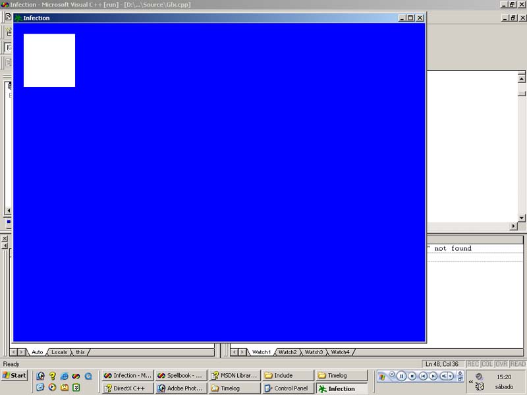This screenshot has height=395, width=527.
Task: Open the volume dropdown arrow beside mute
Action: [x=451, y=376]
